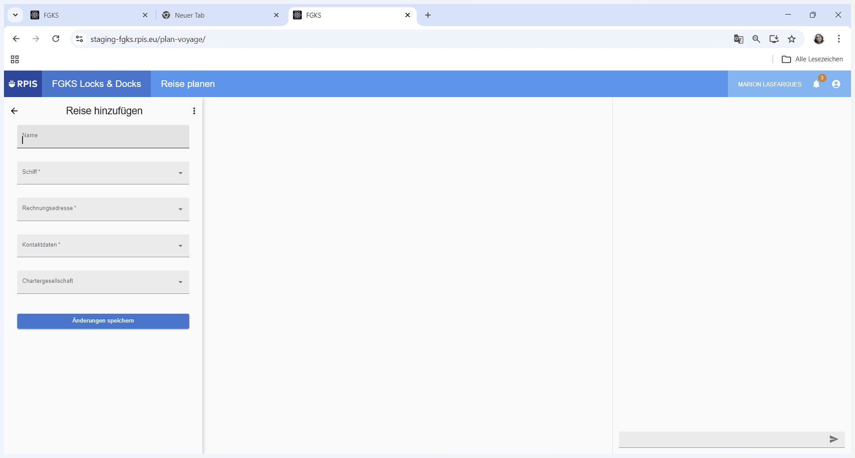Image resolution: width=855 pixels, height=458 pixels.
Task: Click the back arrow beside Reise hinzufügen
Action: (15, 111)
